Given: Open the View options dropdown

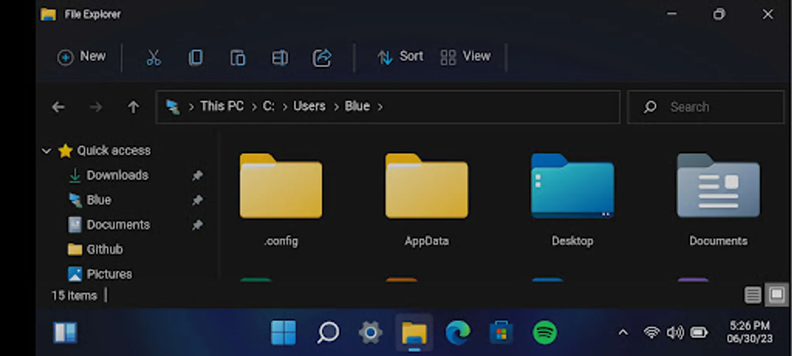Looking at the screenshot, I should (465, 57).
